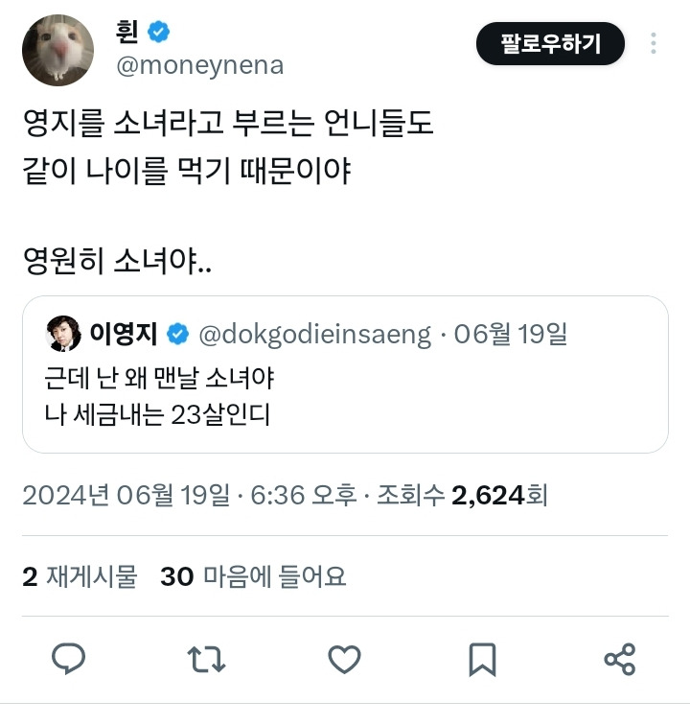This screenshot has height=725, width=690.
Task: Click 이영지's verified badge in quoted post
Action: coord(178,334)
